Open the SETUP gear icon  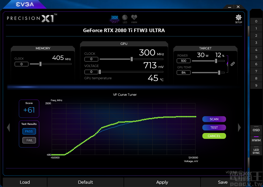tap(239, 19)
